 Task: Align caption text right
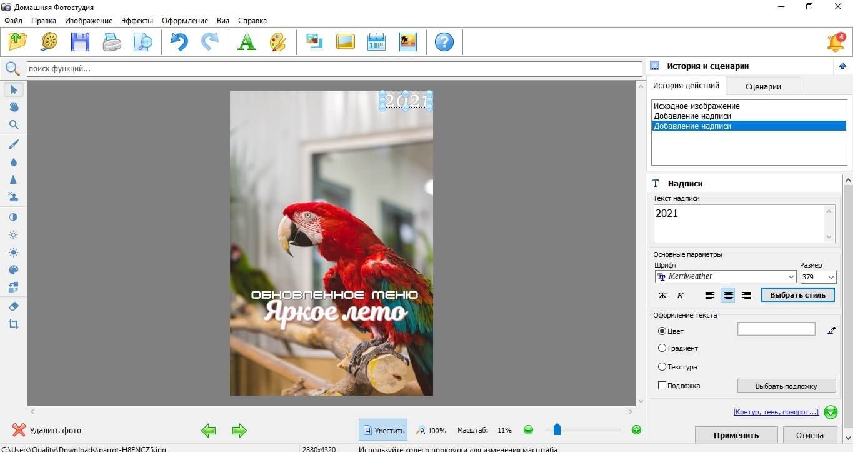[x=746, y=295]
